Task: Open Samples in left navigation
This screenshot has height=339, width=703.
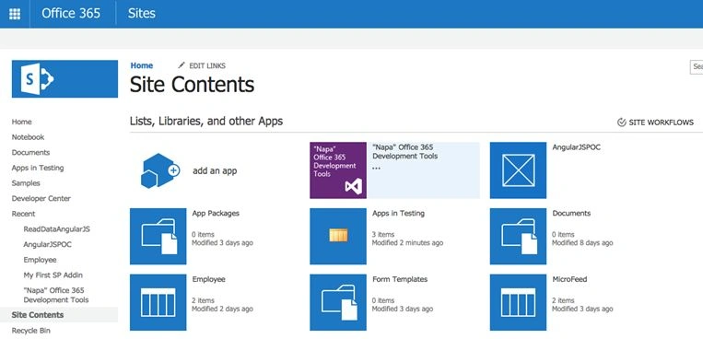Action: [26, 183]
